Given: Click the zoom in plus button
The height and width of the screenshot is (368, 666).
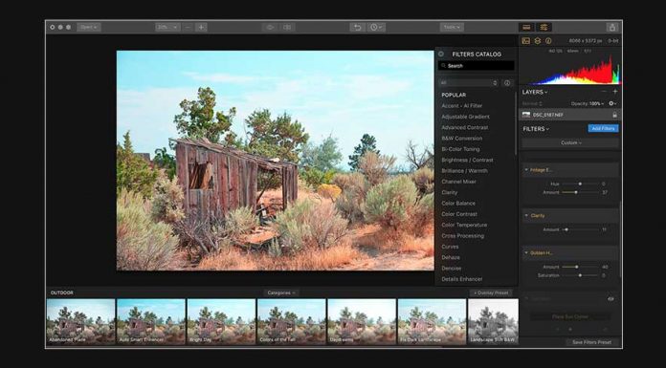Looking at the screenshot, I should pyautogui.click(x=201, y=27).
